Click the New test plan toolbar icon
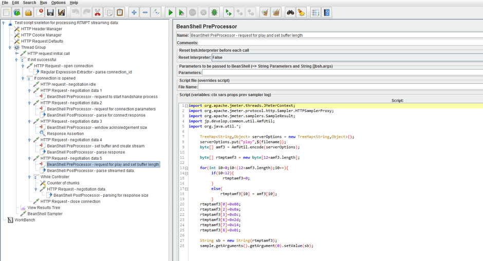The image size is (483, 261). coord(6,13)
